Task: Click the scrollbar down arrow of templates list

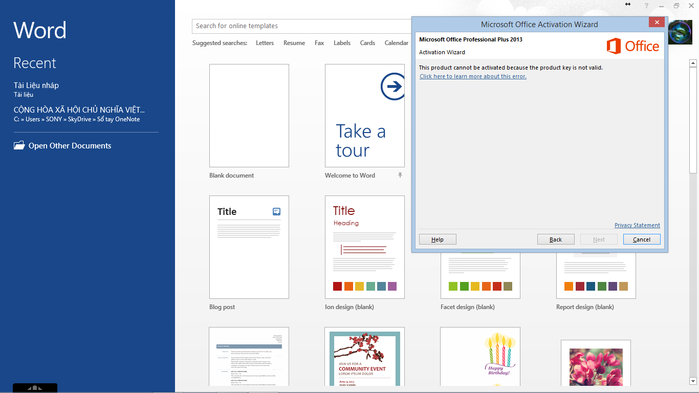Action: 693,381
